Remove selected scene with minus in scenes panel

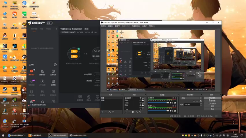click(x=105, y=112)
